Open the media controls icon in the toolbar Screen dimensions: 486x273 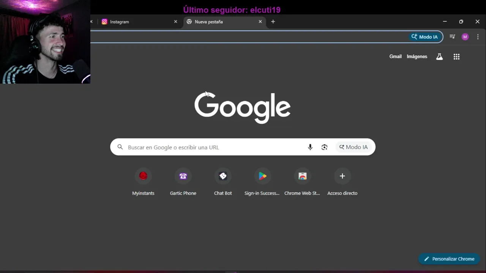[452, 37]
